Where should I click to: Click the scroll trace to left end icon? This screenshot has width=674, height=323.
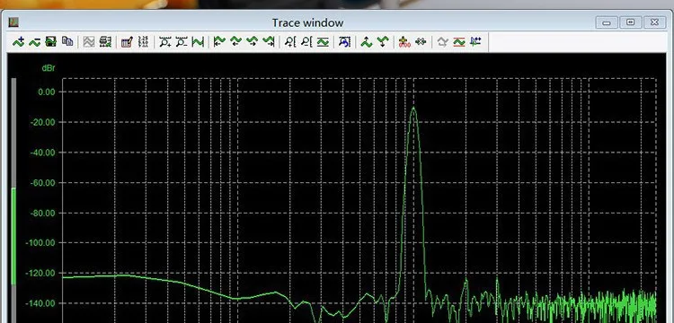[x=219, y=41]
